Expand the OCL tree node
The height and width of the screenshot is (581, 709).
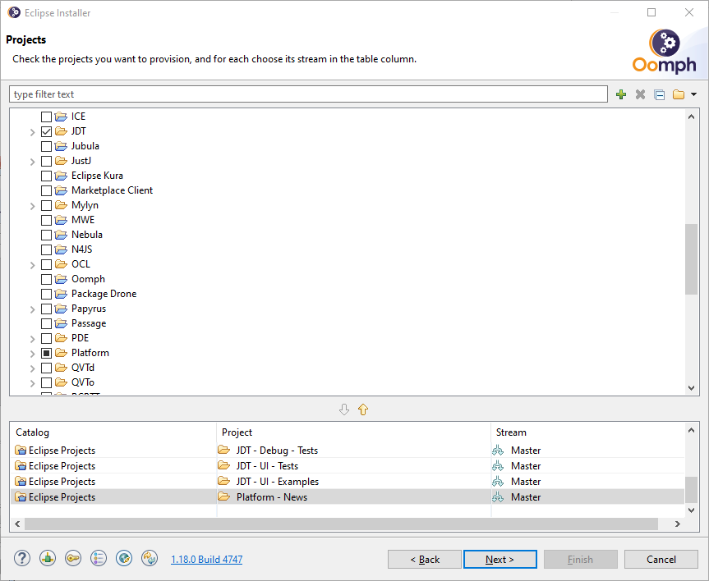(32, 265)
